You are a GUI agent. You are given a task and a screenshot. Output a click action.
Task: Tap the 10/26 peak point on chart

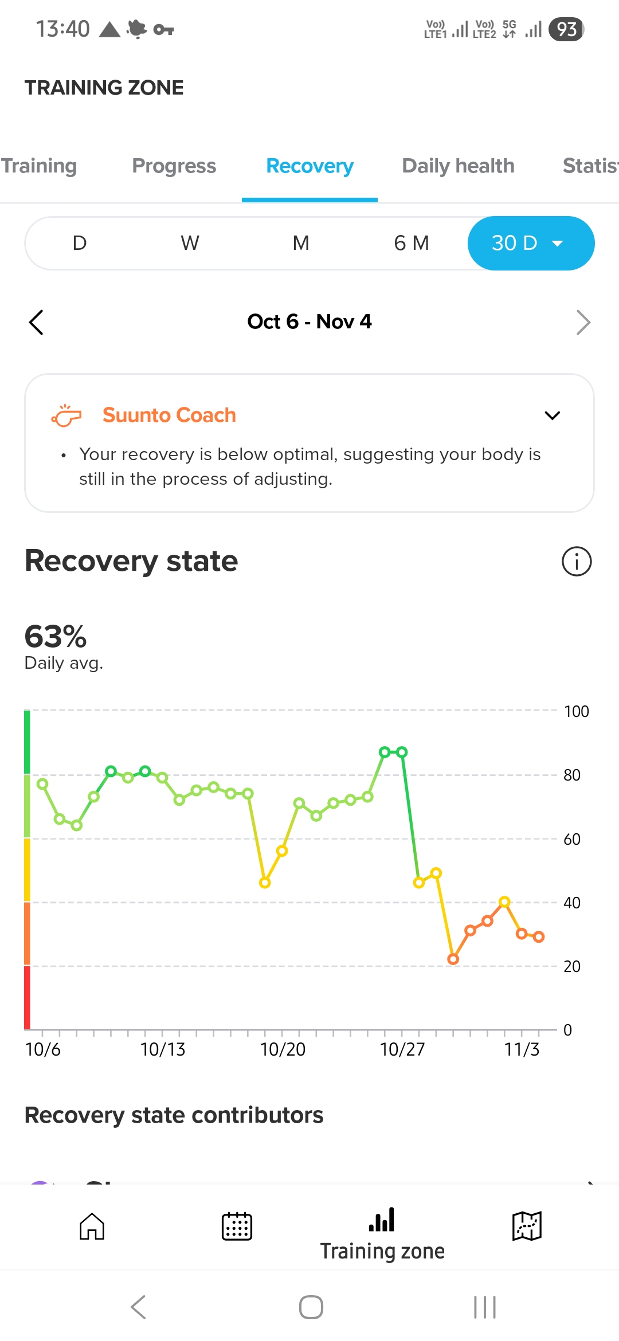[385, 752]
